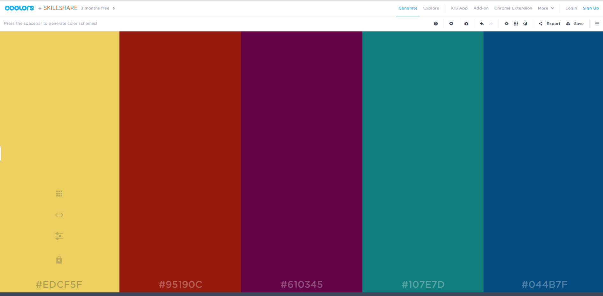The height and width of the screenshot is (296, 603).
Task: Select the teal #107E7D color column
Action: (423, 162)
